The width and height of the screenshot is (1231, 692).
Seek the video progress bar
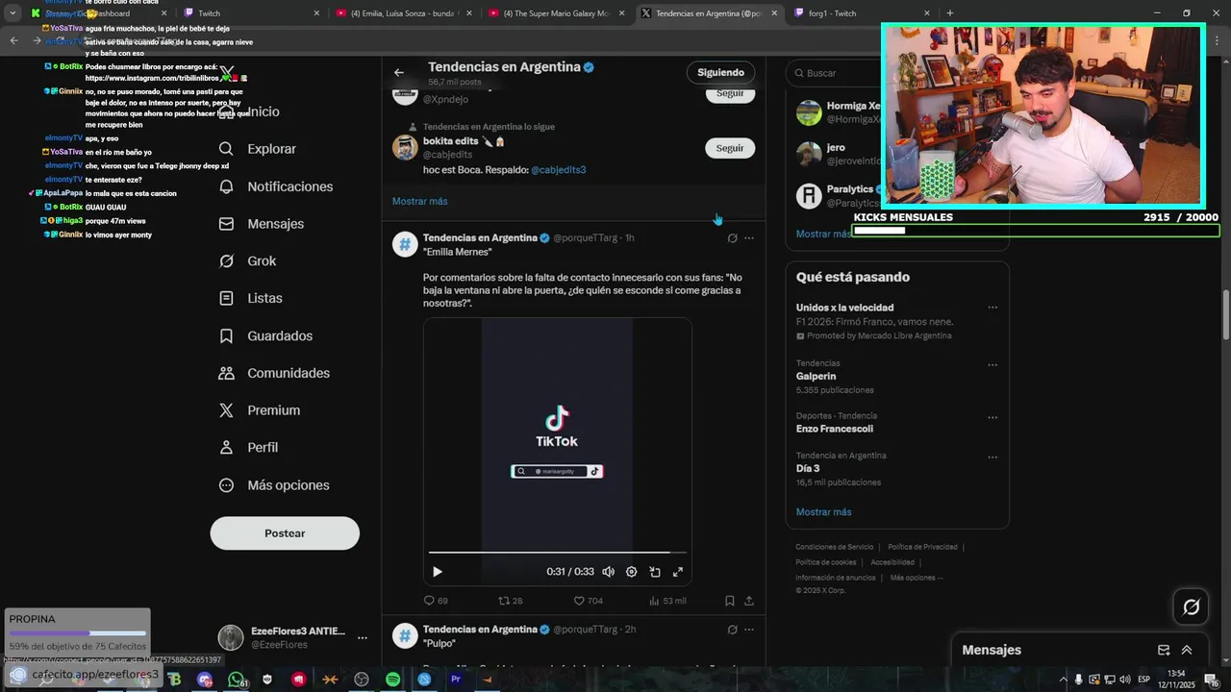[557, 553]
